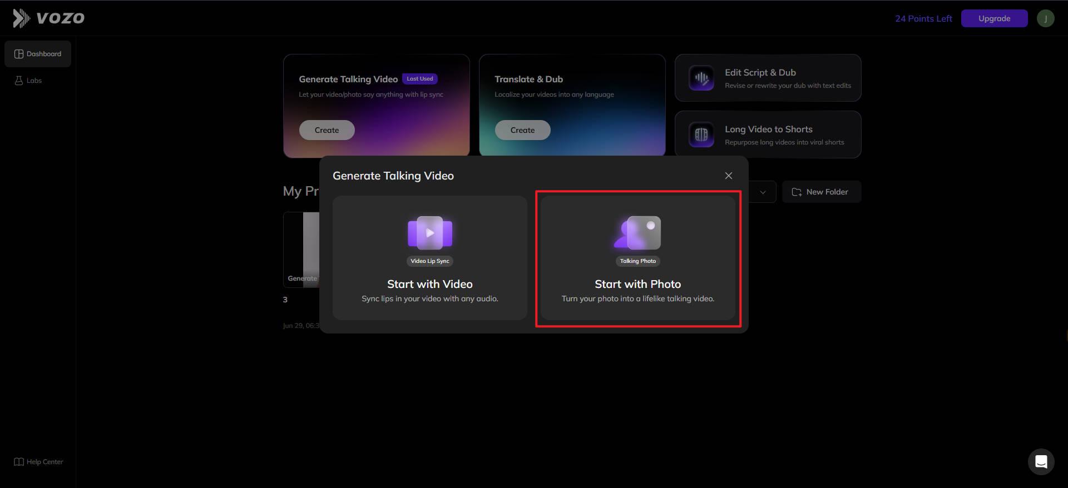1068x488 pixels.
Task: Click the Vozo logo
Action: pos(49,18)
